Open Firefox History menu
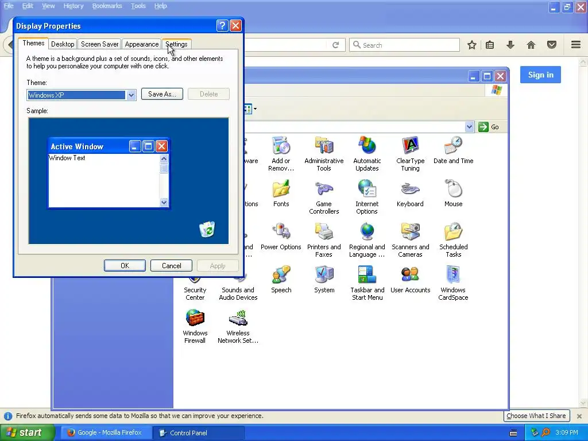 point(73,6)
